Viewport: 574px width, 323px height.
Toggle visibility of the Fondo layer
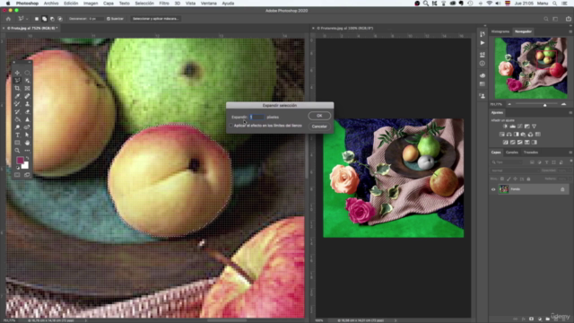pos(493,189)
